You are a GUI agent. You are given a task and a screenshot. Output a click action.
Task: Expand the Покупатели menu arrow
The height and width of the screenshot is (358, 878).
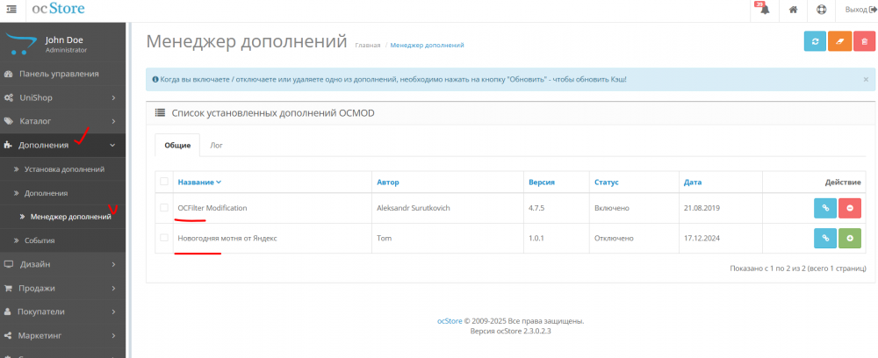[x=113, y=312]
